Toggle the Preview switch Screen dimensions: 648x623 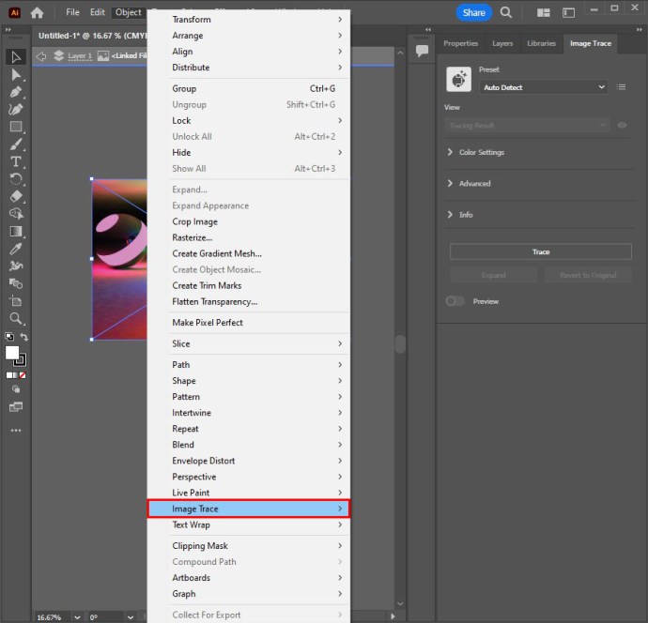455,301
